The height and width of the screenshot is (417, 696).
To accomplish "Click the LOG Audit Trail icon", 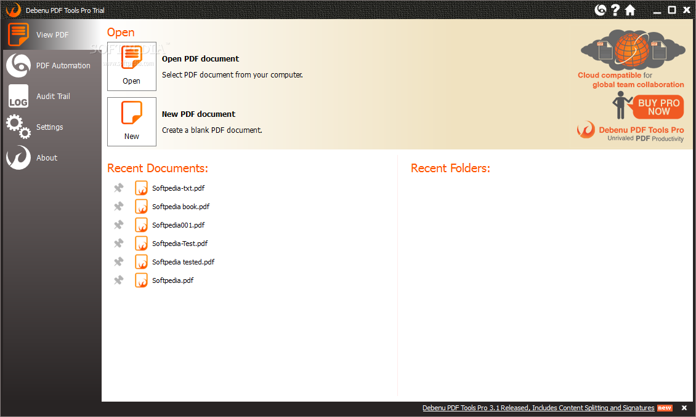I will [18, 97].
